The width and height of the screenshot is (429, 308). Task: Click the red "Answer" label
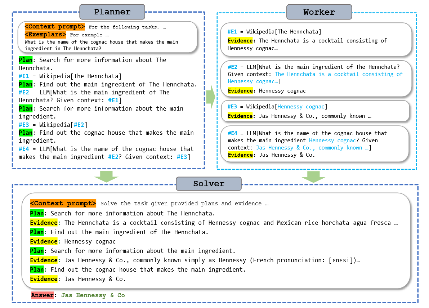point(43,295)
